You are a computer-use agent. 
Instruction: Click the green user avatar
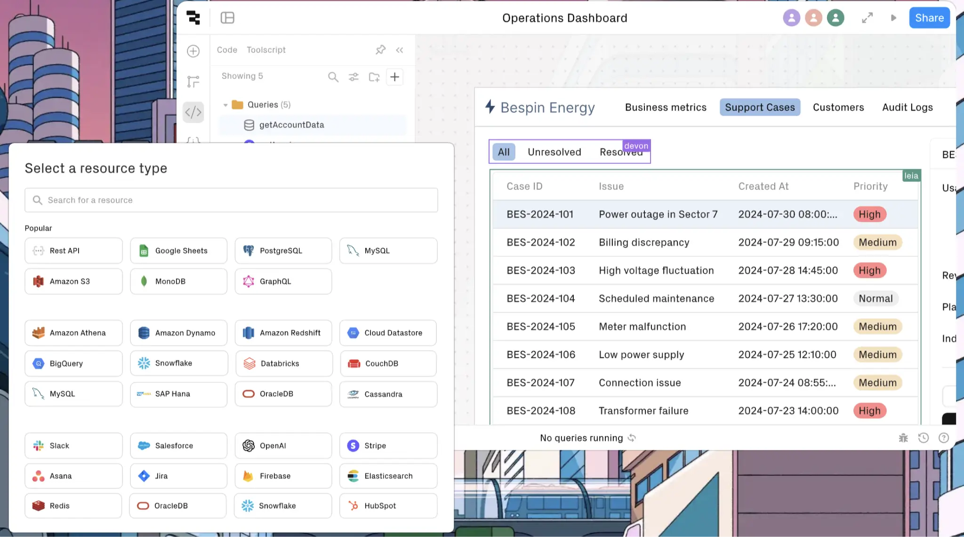(x=835, y=18)
